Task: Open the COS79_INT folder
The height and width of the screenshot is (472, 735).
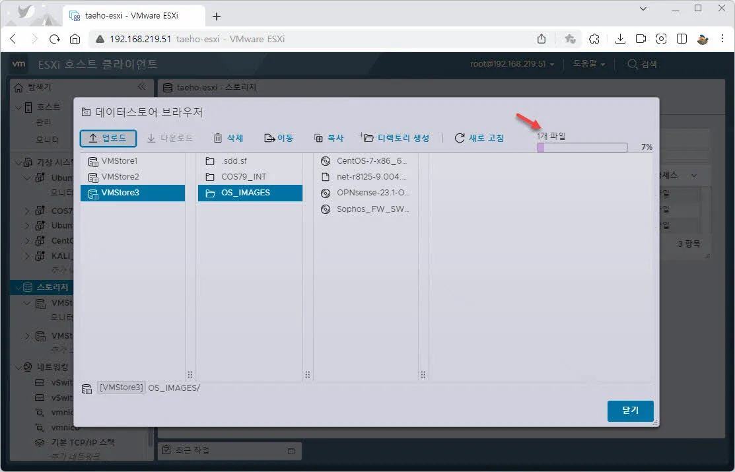Action: pos(243,177)
